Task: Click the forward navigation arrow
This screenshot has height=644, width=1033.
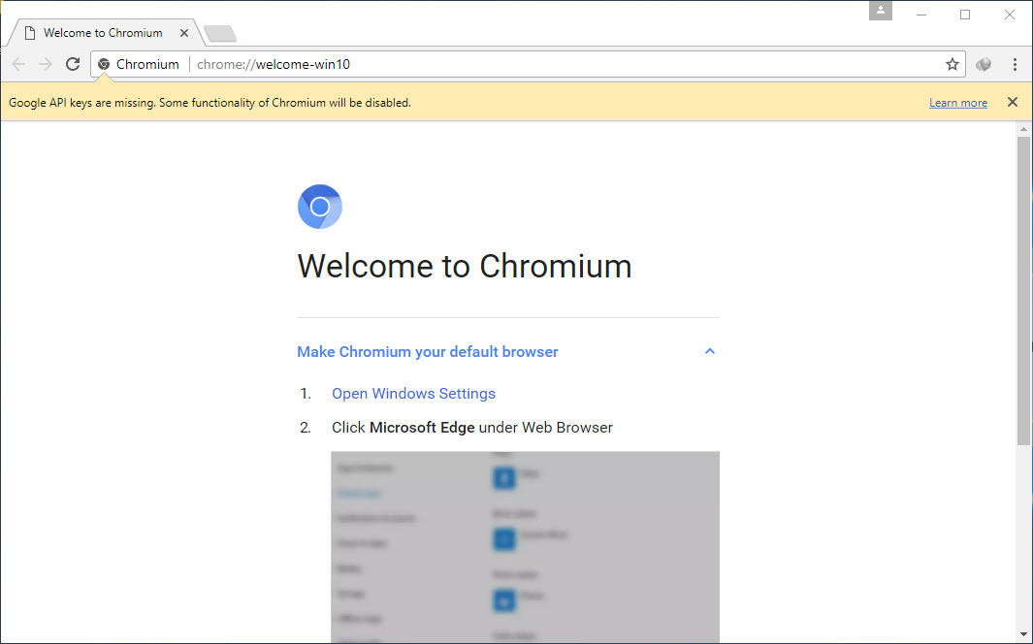Action: (x=46, y=64)
